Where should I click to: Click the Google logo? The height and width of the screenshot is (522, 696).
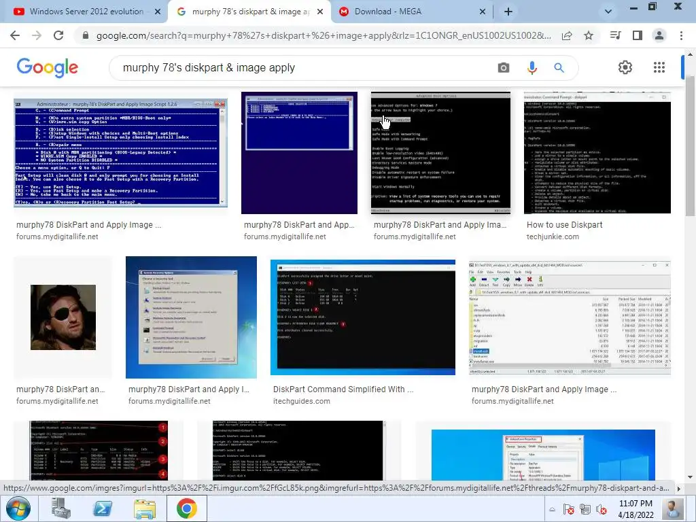(48, 68)
